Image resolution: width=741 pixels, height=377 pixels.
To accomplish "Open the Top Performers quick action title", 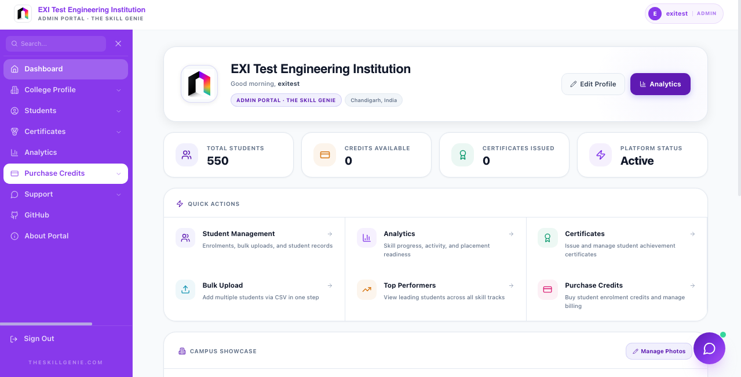I will tap(410, 285).
